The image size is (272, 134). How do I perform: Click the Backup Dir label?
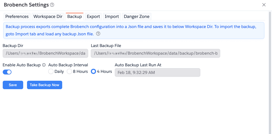pos(13,46)
